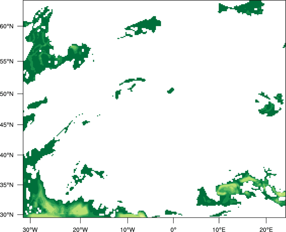Click the 30°W longitude label

(30, 230)
